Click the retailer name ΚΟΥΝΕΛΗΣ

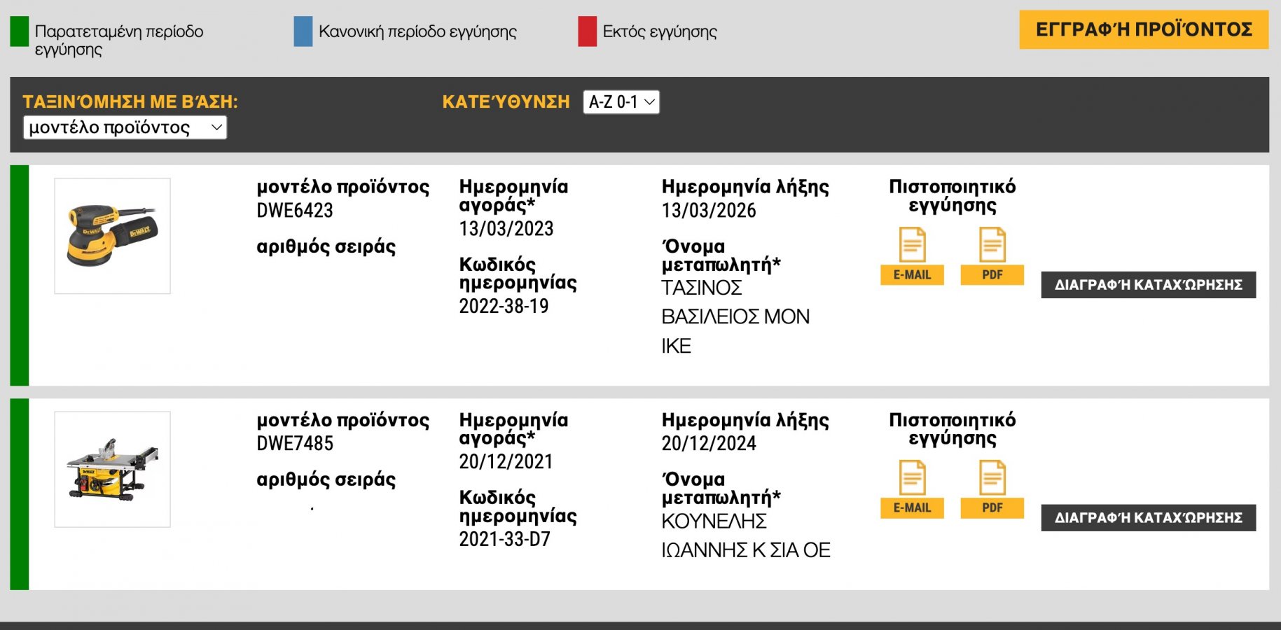click(x=714, y=521)
